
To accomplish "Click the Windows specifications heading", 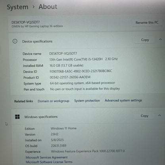I will pyautogui.click(x=41, y=117).
